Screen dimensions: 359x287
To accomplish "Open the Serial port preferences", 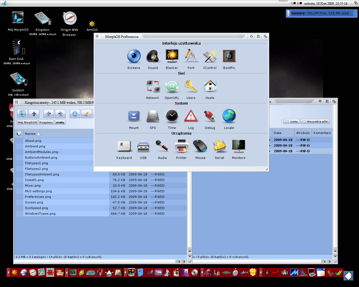I will click(x=220, y=146).
